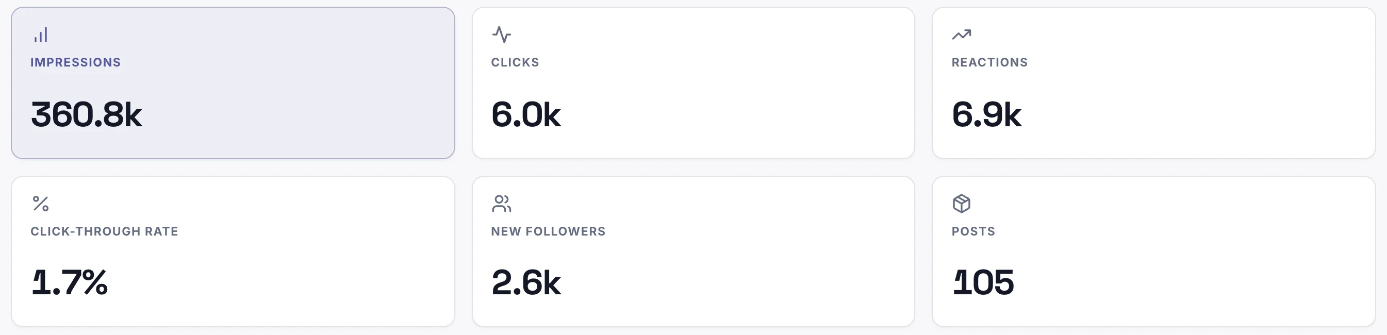Viewport: 1387px width, 335px height.
Task: Click the 6.0k clicks value
Action: (x=526, y=115)
